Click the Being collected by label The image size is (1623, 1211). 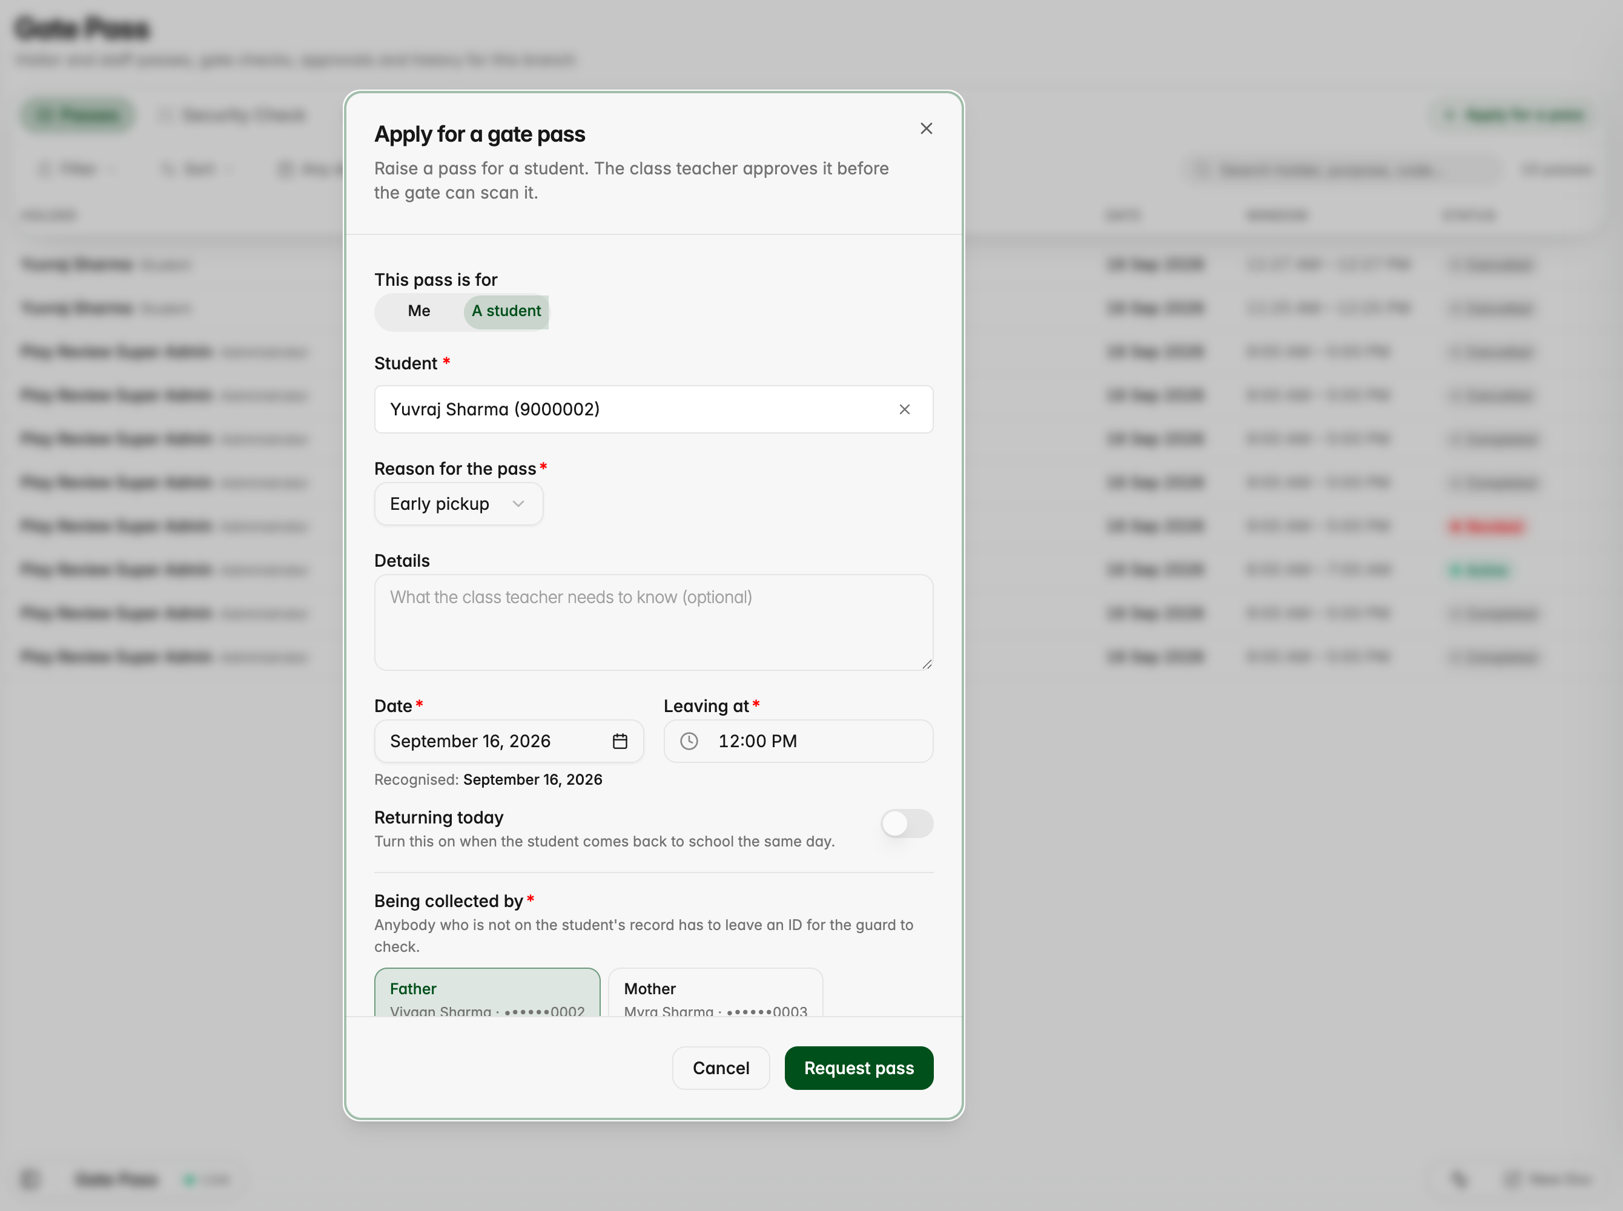pos(449,901)
